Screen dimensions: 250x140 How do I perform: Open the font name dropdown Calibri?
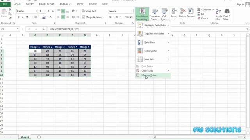pyautogui.click(x=36, y=11)
